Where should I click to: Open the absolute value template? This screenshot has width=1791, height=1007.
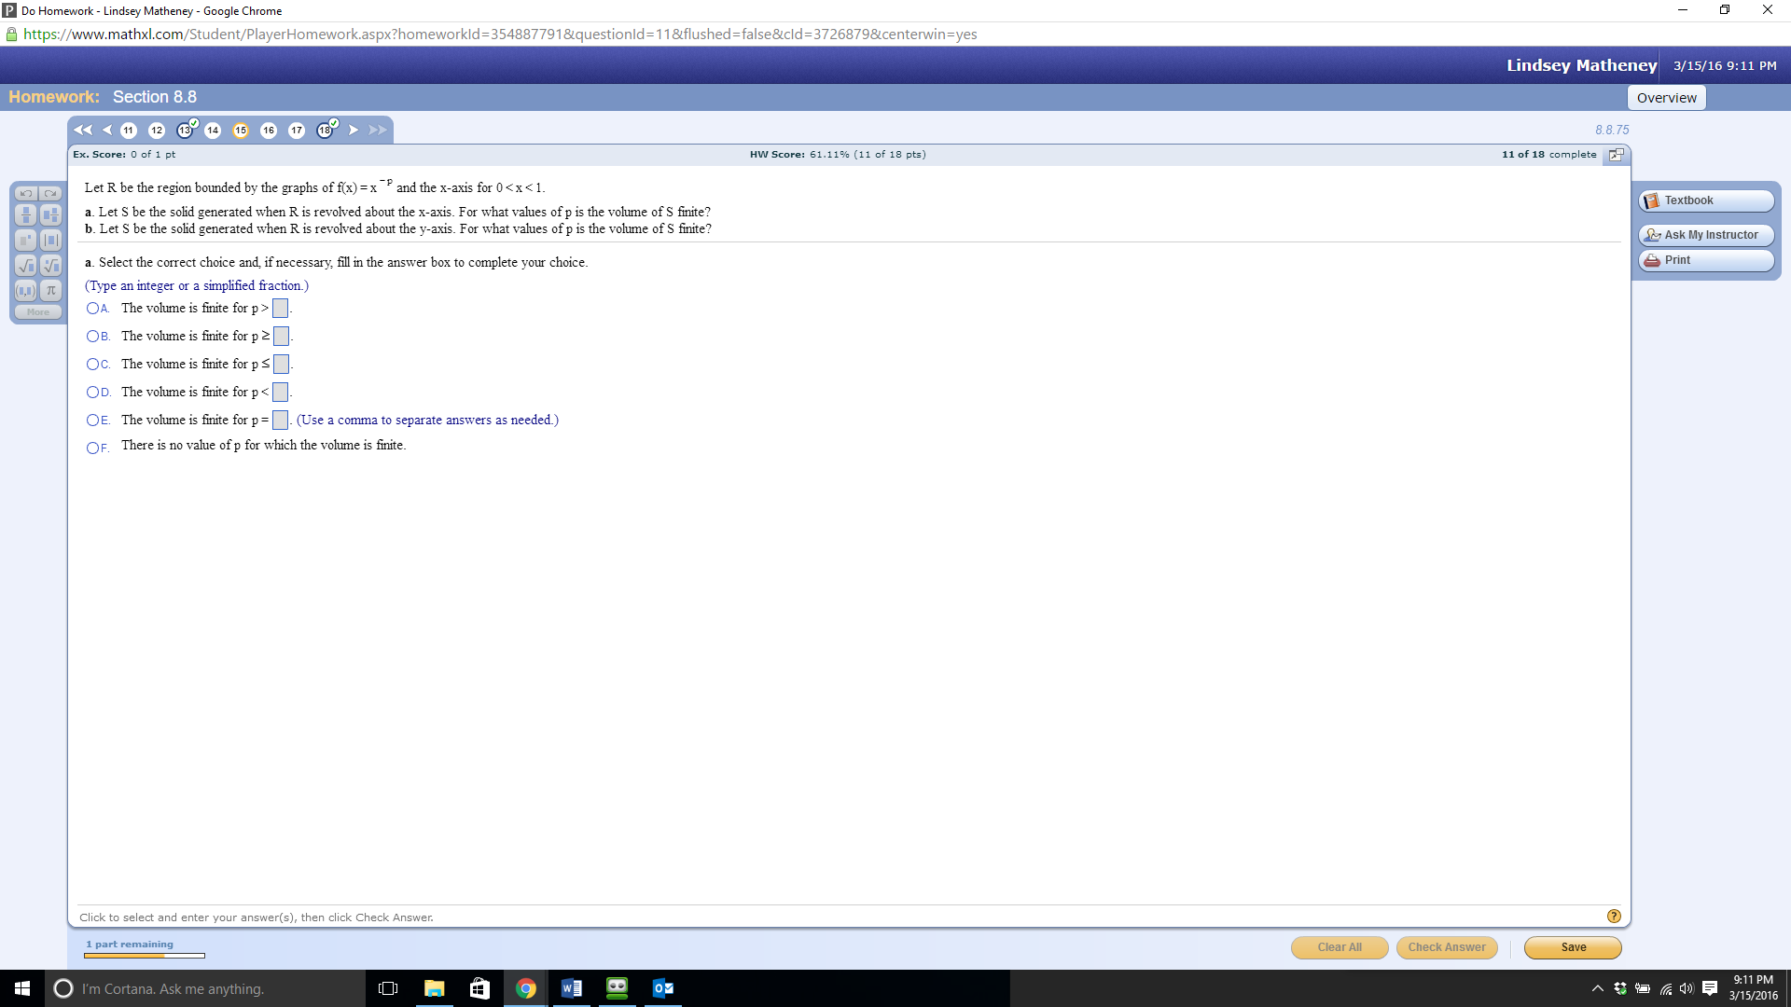coord(50,240)
